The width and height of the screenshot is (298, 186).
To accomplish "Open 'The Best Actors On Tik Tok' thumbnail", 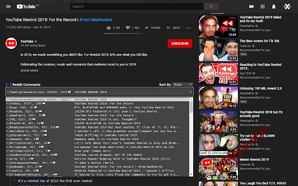I will pyautogui.click(x=218, y=50).
